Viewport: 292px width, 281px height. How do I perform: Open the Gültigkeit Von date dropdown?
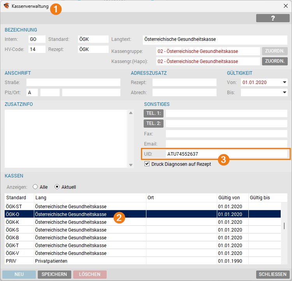pyautogui.click(x=284, y=83)
